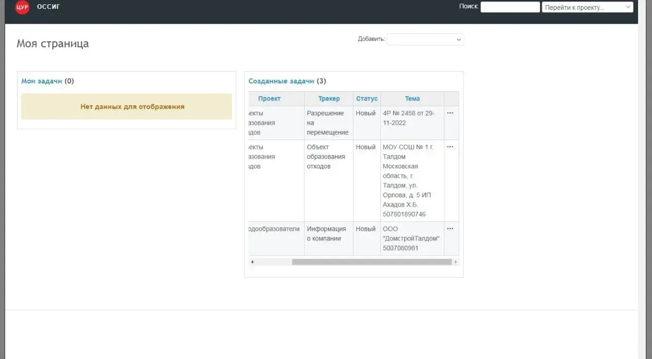Click project cell in the ДомстройТалдом row

(276, 238)
